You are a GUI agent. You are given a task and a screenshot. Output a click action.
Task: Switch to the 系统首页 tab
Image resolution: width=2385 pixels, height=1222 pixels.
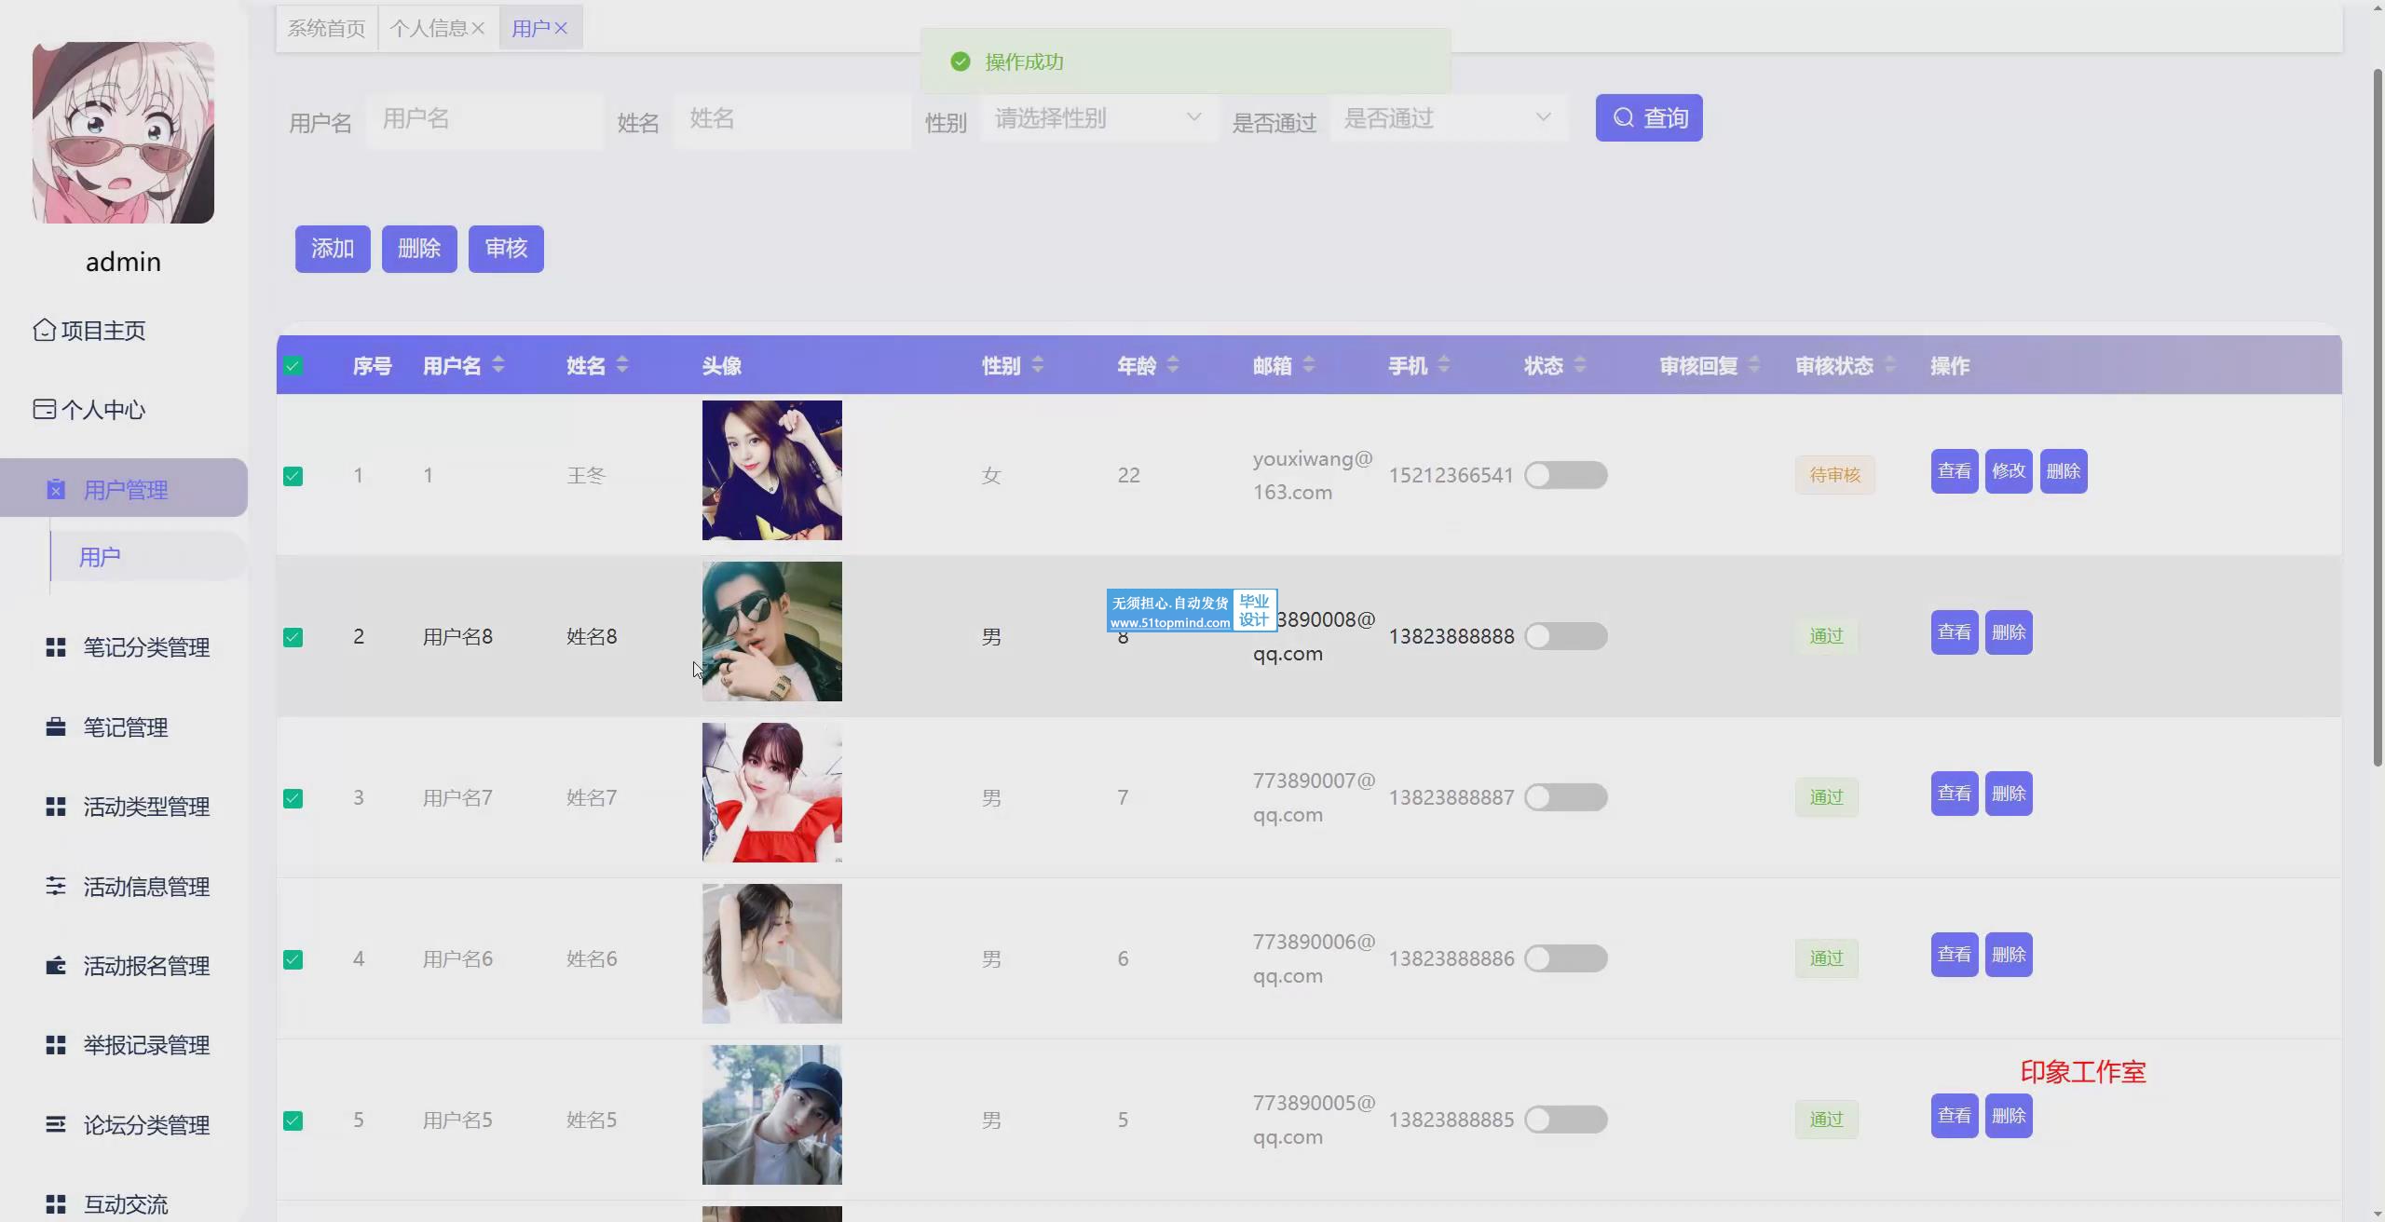tap(326, 28)
